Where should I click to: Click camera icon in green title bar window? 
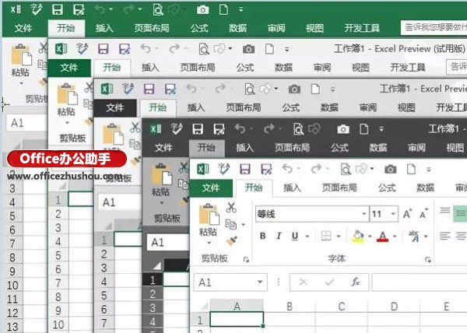[x=203, y=10]
